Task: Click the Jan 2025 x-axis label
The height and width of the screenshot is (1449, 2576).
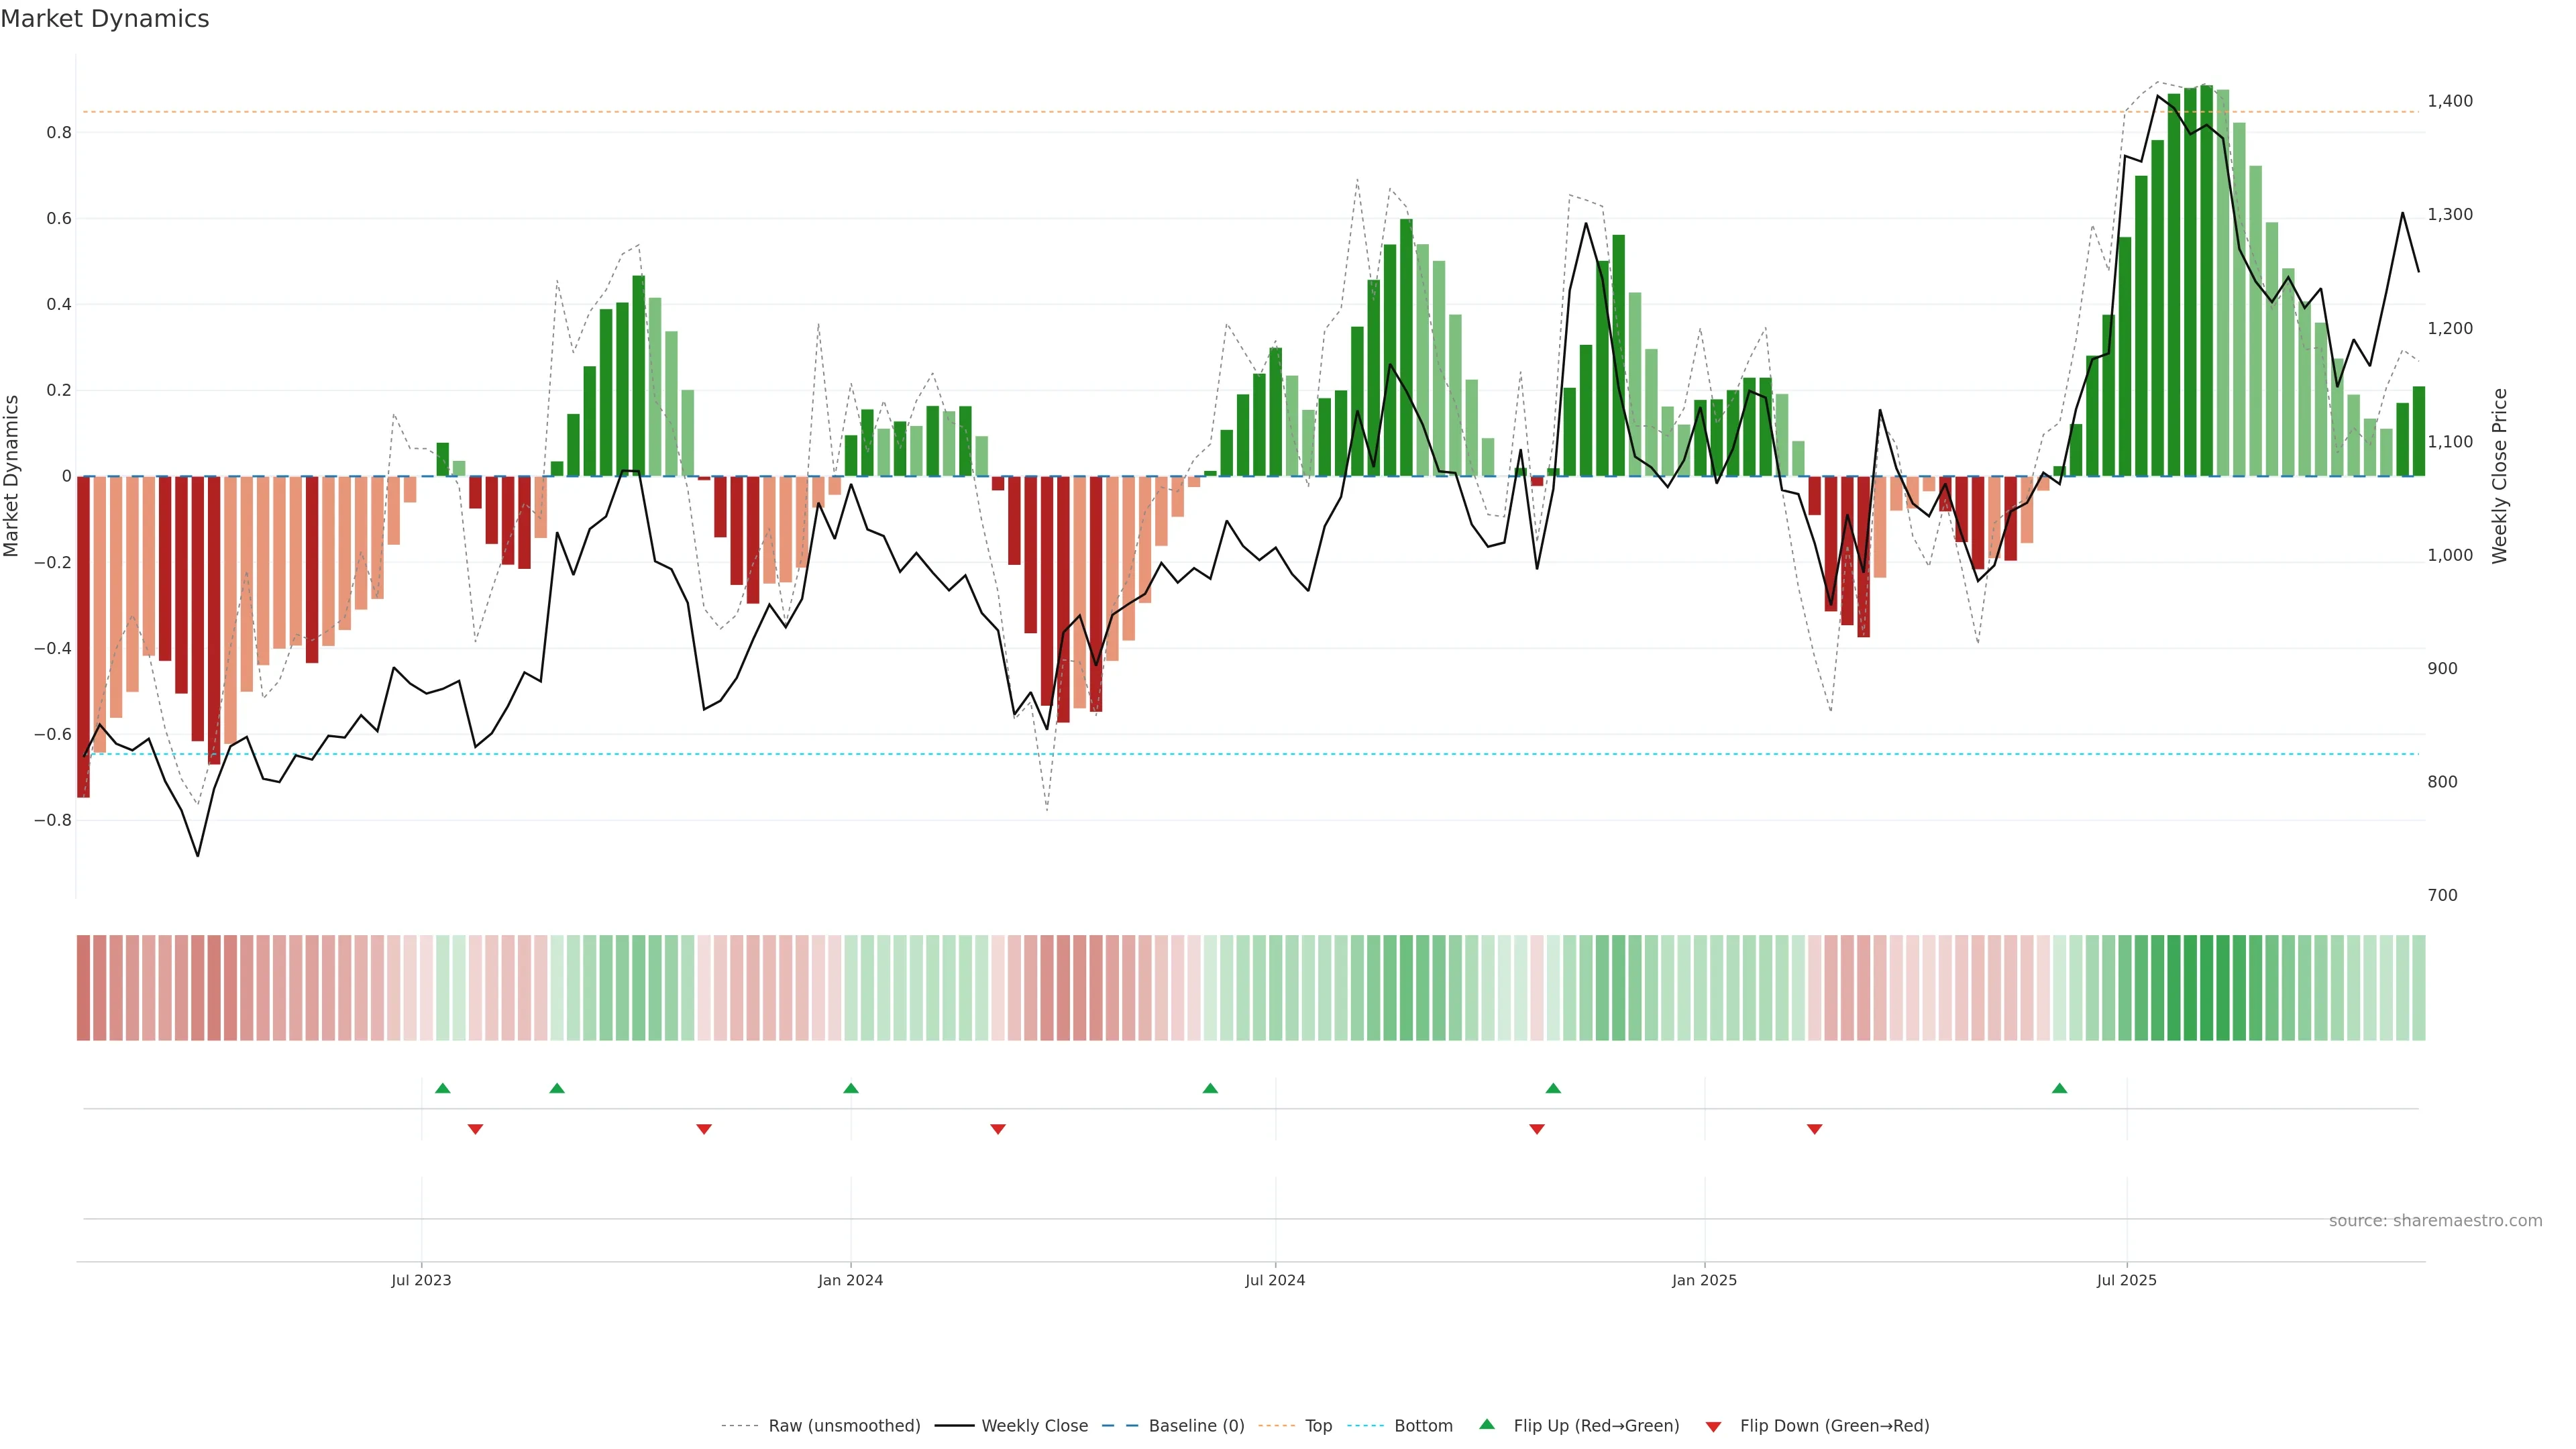Action: click(x=1704, y=1280)
